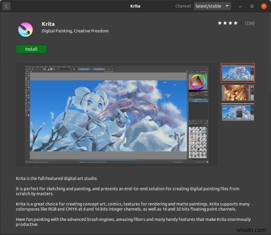Click the Channel label in header
This screenshot has height=235, width=271.
pos(183,6)
